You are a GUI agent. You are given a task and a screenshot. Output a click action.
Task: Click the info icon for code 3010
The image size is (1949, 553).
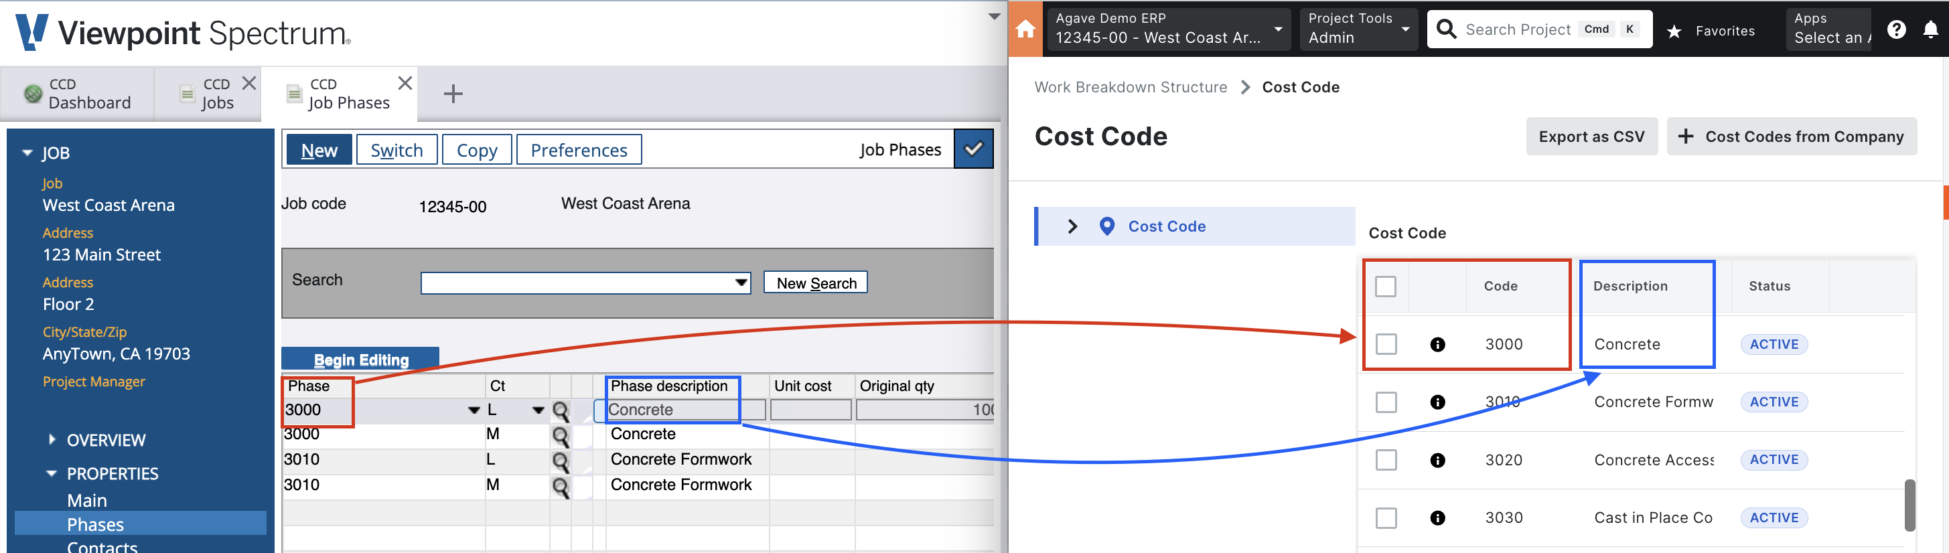pyautogui.click(x=1437, y=402)
